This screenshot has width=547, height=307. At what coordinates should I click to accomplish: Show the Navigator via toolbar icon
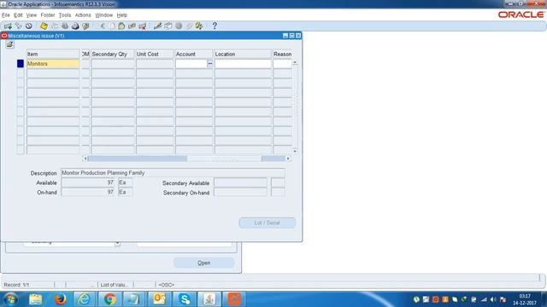29,26
